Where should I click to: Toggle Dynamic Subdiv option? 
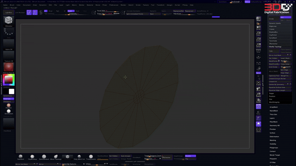pos(276,23)
